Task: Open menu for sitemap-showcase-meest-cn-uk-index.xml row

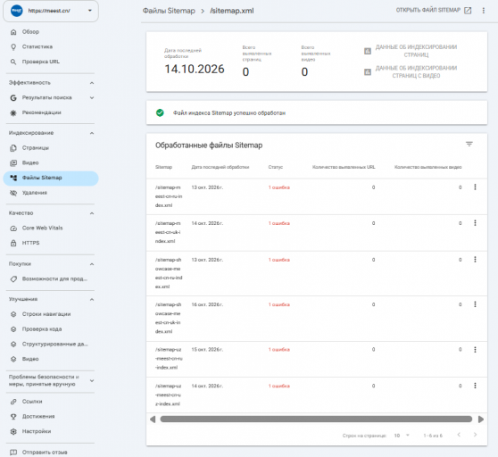Action: coord(475,304)
